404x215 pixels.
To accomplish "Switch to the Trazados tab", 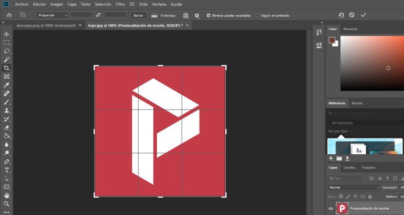I will coord(368,168).
